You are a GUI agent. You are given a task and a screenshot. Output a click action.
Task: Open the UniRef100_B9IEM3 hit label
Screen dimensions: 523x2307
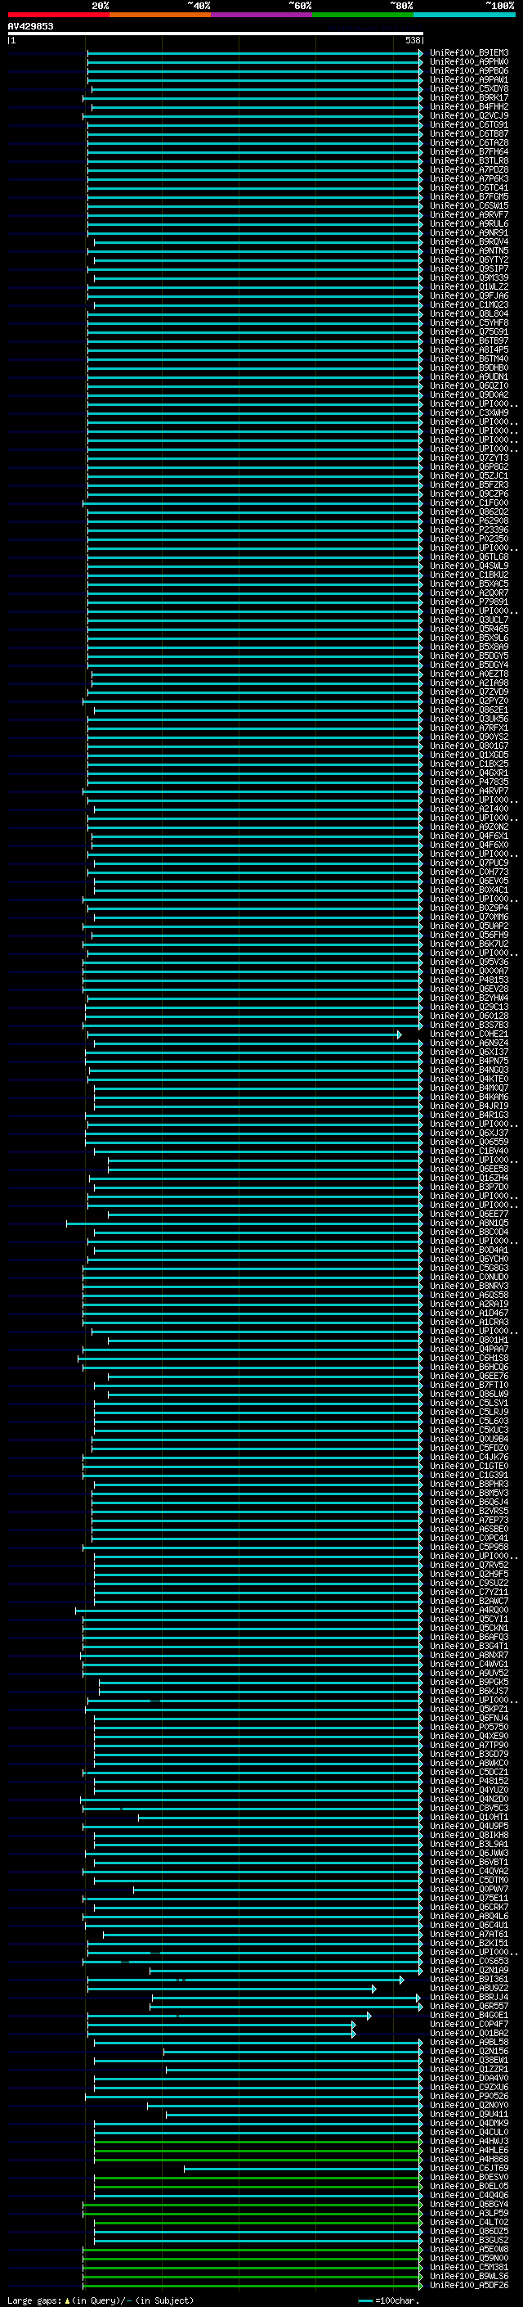(469, 53)
